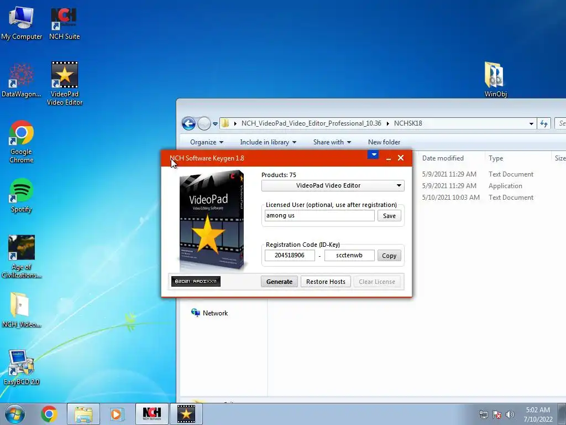Open the NCH_Video folder on the desktop
This screenshot has width=566, height=425.
22,310
